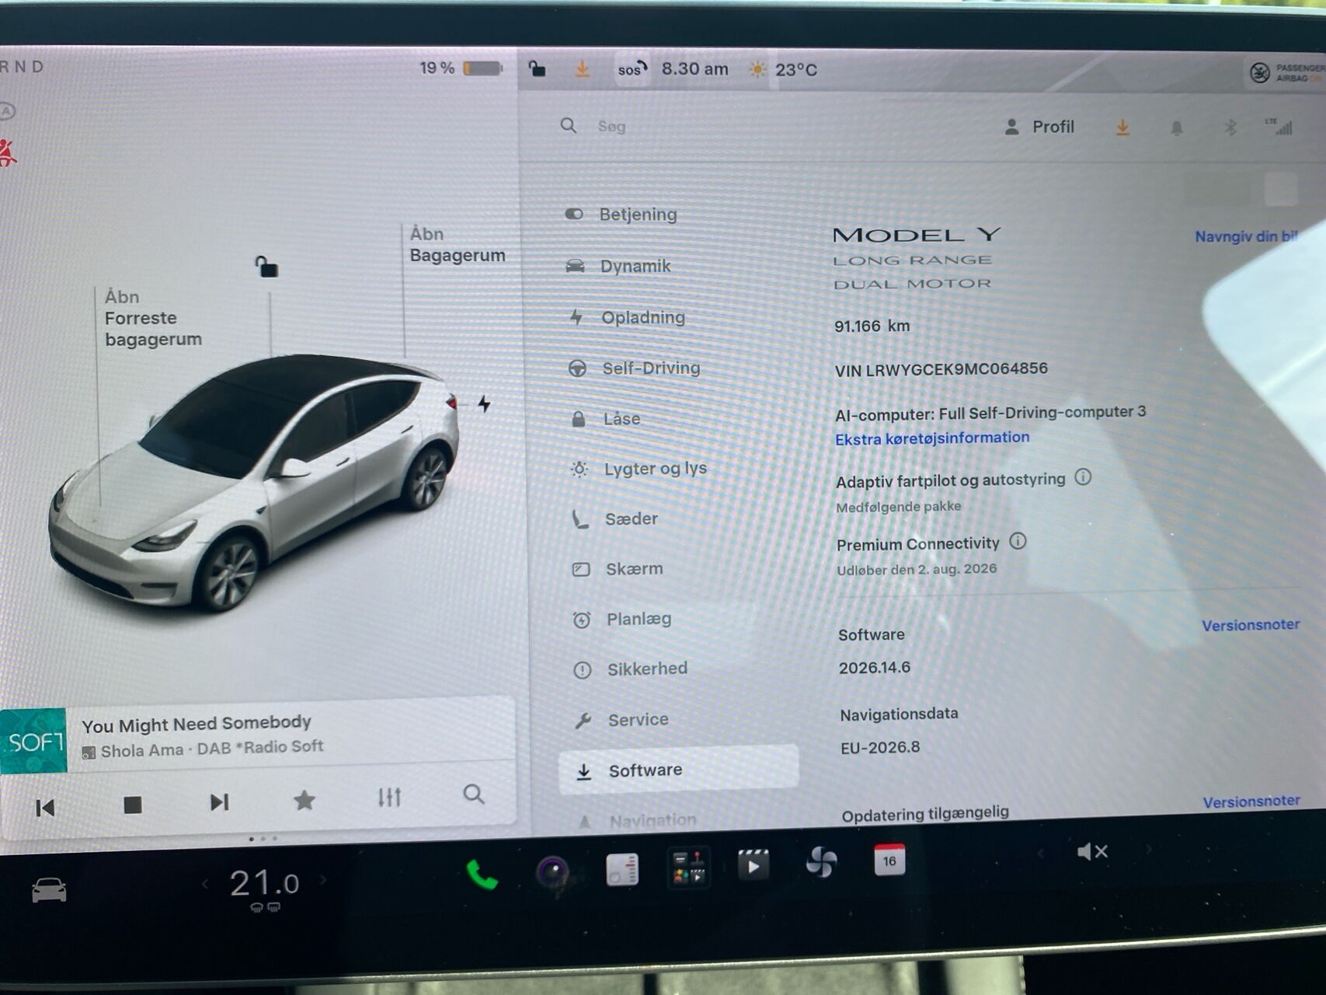Open the Sæder menu
Viewport: 1326px width, 995px height.
coord(615,519)
